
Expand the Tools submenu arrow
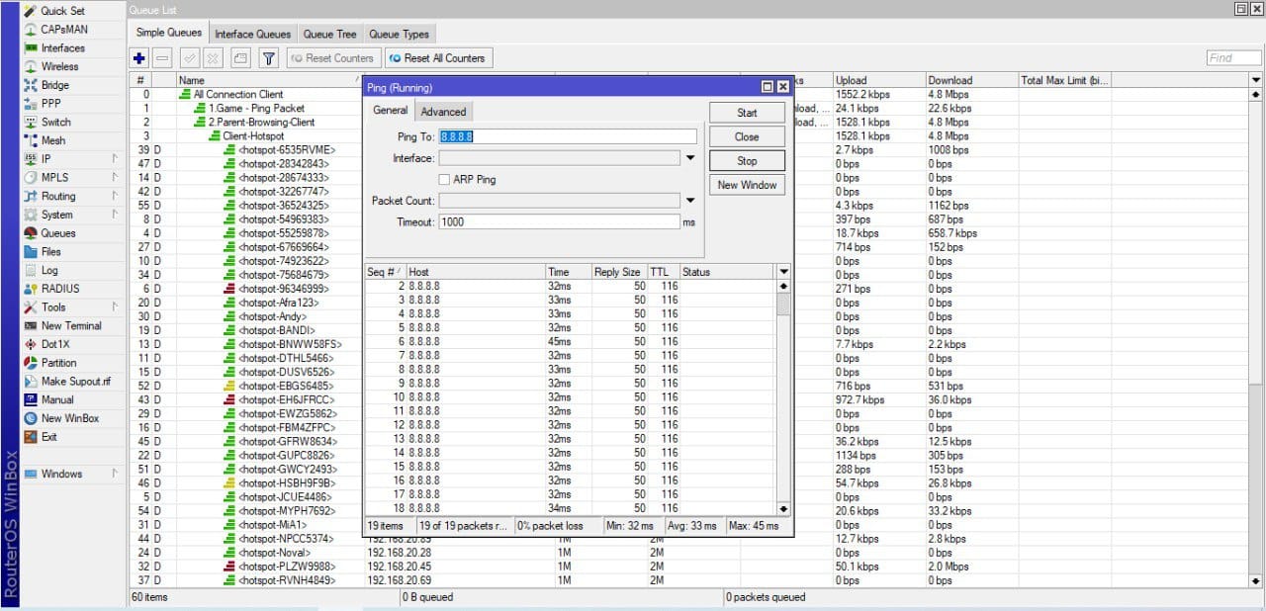point(115,307)
